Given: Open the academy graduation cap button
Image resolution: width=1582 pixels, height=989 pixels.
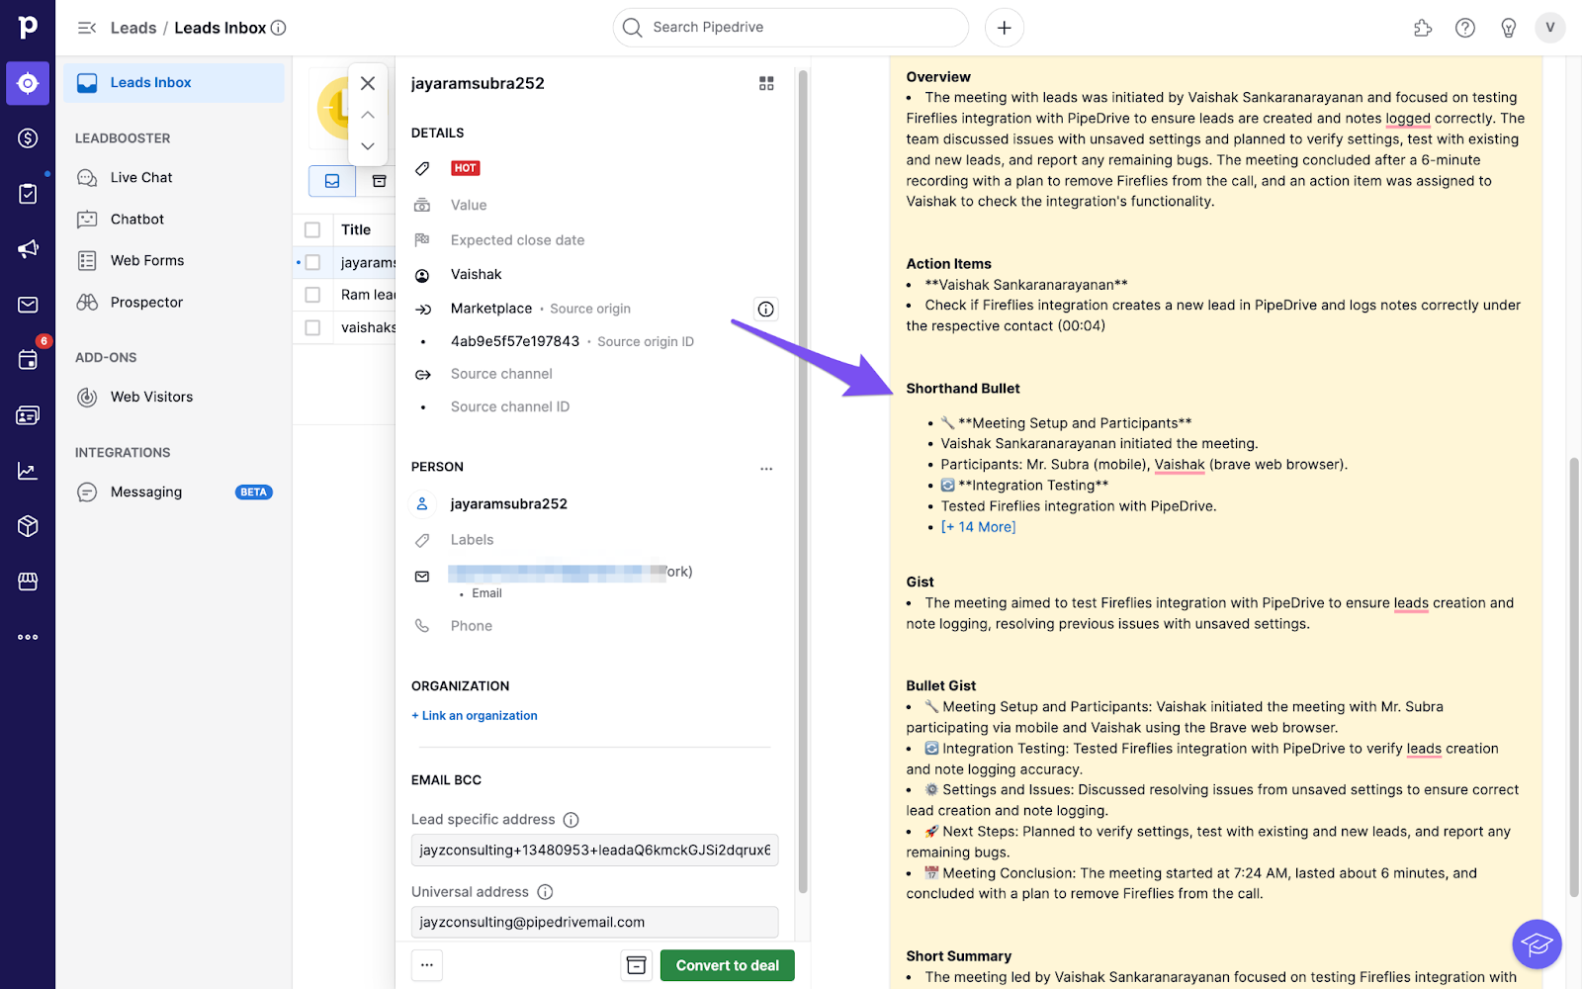Looking at the screenshot, I should (1537, 944).
